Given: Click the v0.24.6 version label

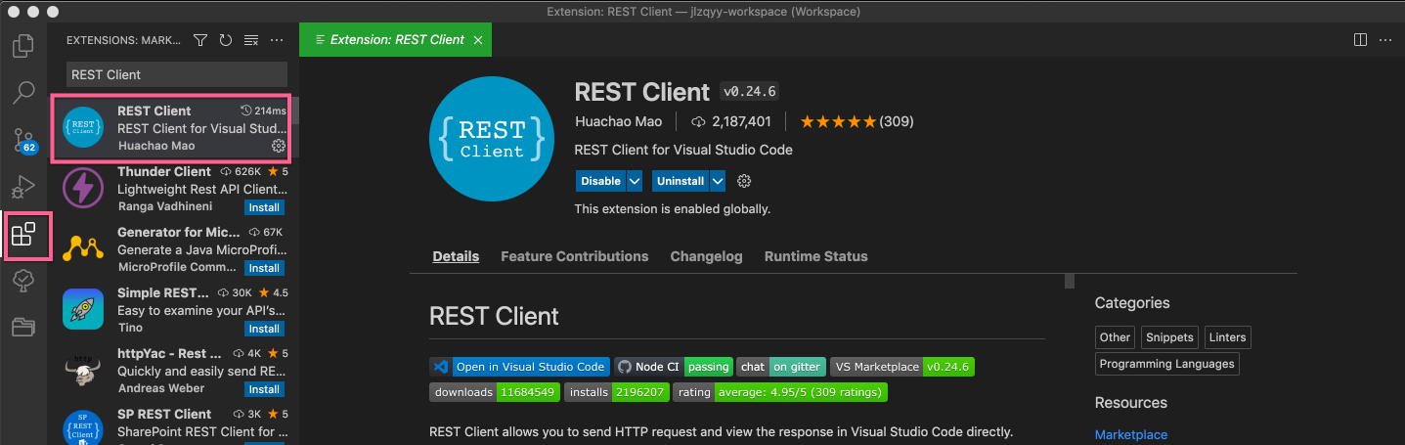Looking at the screenshot, I should coord(749,92).
